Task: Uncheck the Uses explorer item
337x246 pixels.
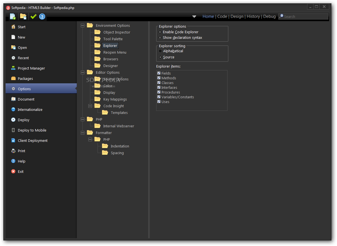Action: (x=159, y=102)
